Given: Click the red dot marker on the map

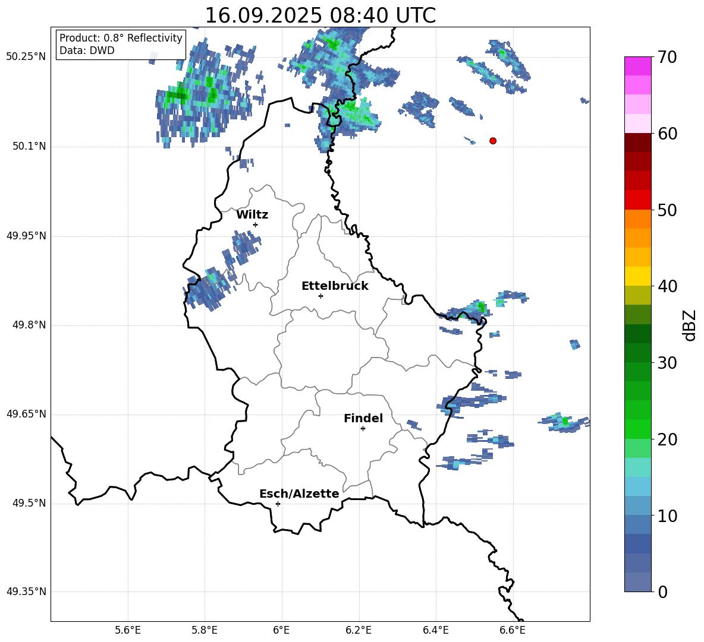Looking at the screenshot, I should tap(492, 141).
